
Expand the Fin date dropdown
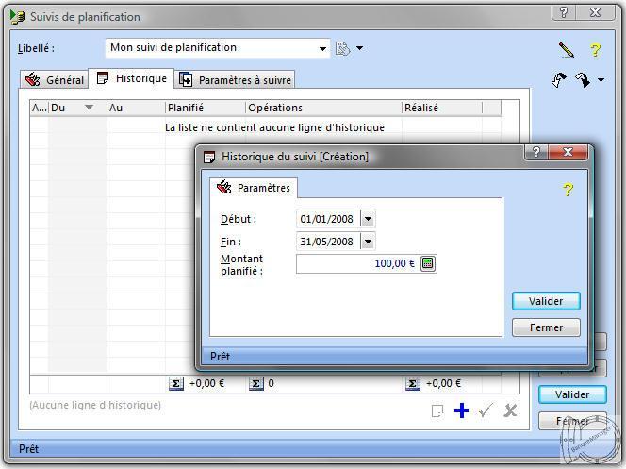pyautogui.click(x=368, y=242)
